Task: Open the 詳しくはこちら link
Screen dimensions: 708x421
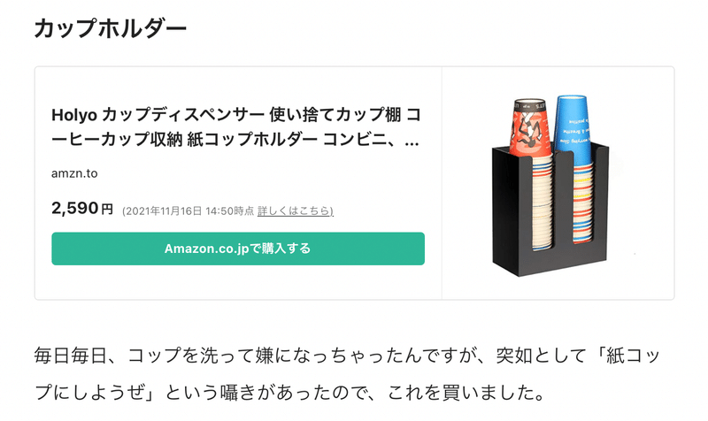Action: [296, 210]
